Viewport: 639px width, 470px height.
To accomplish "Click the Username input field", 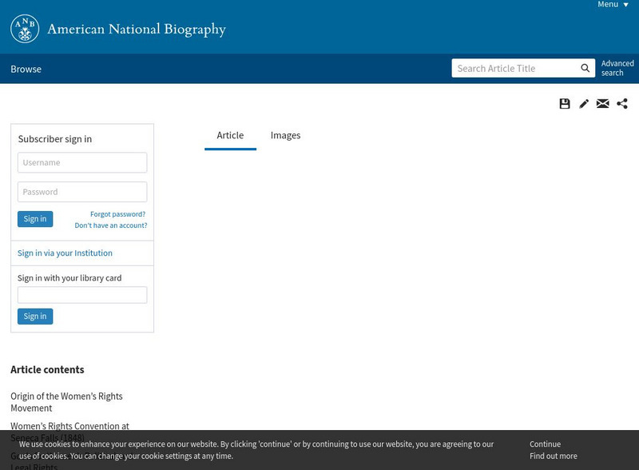I will pyautogui.click(x=82, y=162).
